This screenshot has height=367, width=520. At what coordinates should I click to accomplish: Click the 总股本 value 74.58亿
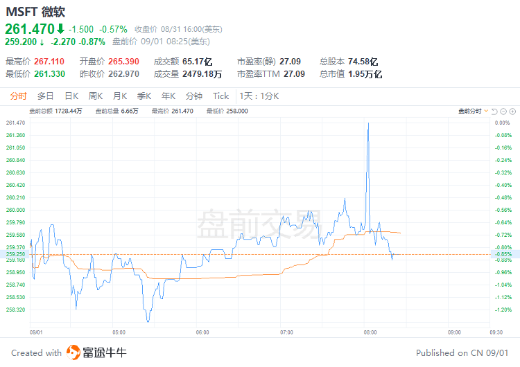pos(363,61)
